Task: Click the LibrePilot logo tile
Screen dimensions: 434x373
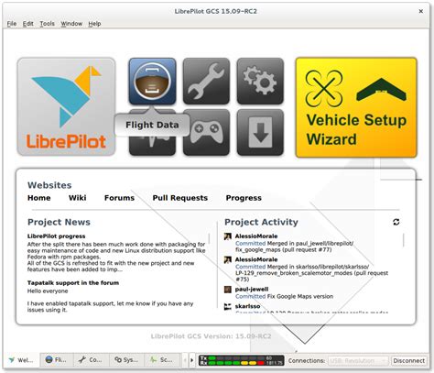Action: click(x=66, y=107)
